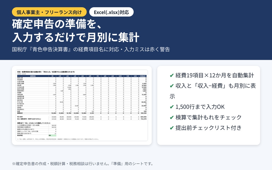Viewport: 272px width, 170px height.
Task: Click subtitle mentioning 国税庁『青色申告決算書』
Action: [91, 49]
